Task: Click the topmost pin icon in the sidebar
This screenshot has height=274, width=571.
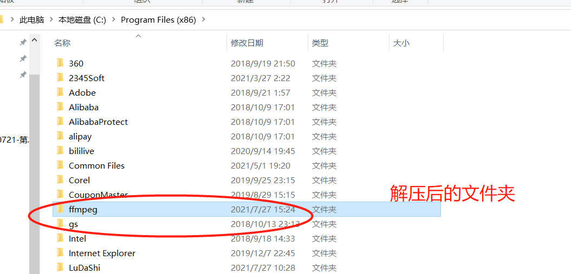Action: (x=23, y=43)
